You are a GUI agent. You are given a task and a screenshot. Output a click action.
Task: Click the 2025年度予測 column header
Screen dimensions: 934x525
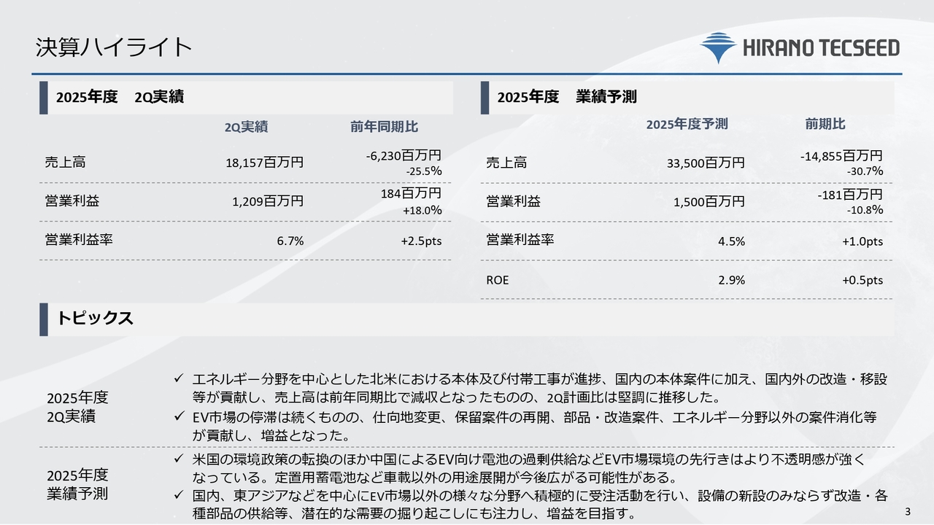687,124
